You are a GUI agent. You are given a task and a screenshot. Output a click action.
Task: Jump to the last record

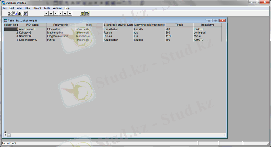70,14
